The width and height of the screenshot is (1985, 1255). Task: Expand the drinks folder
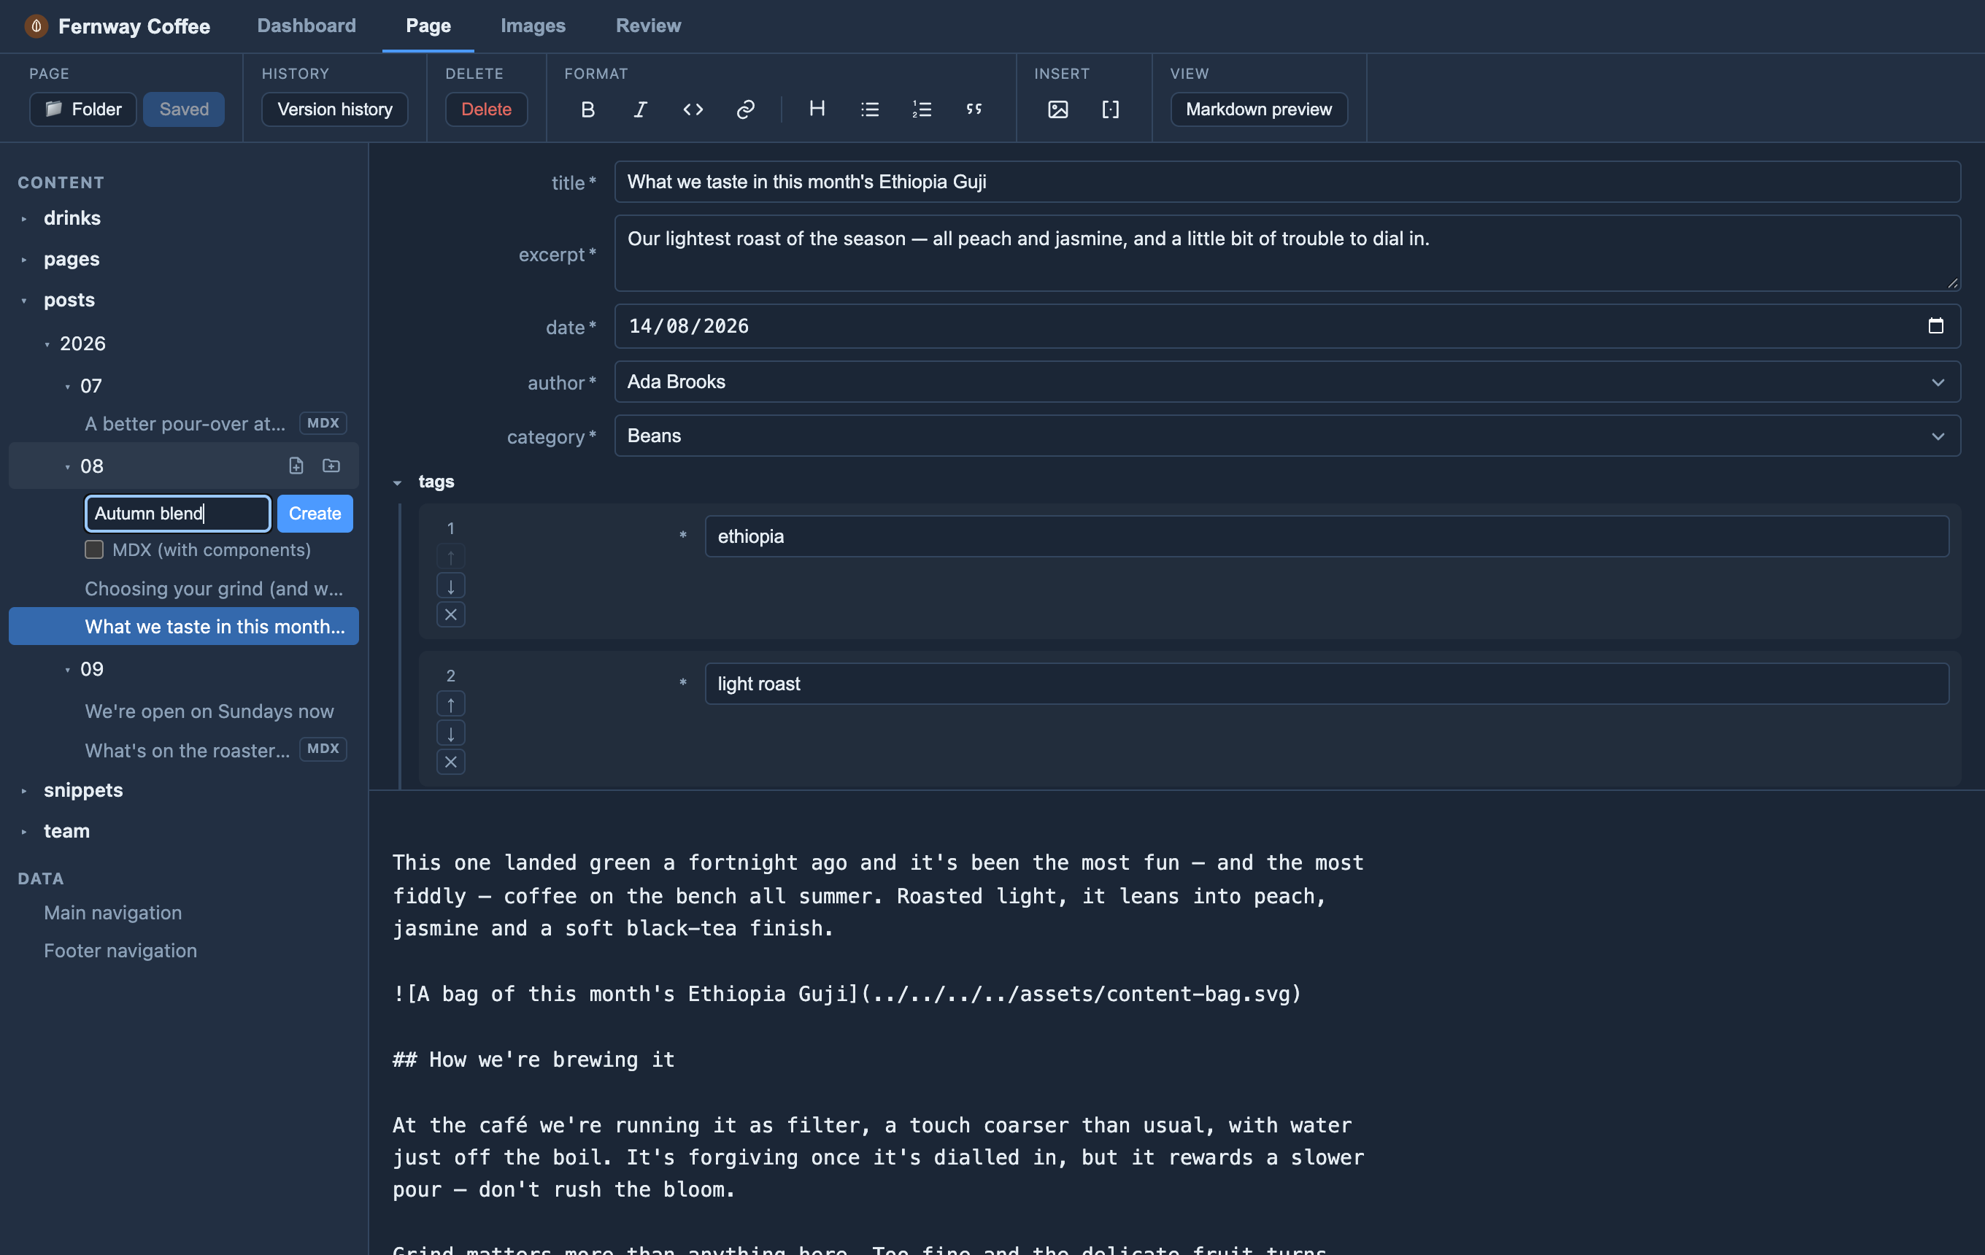(24, 218)
